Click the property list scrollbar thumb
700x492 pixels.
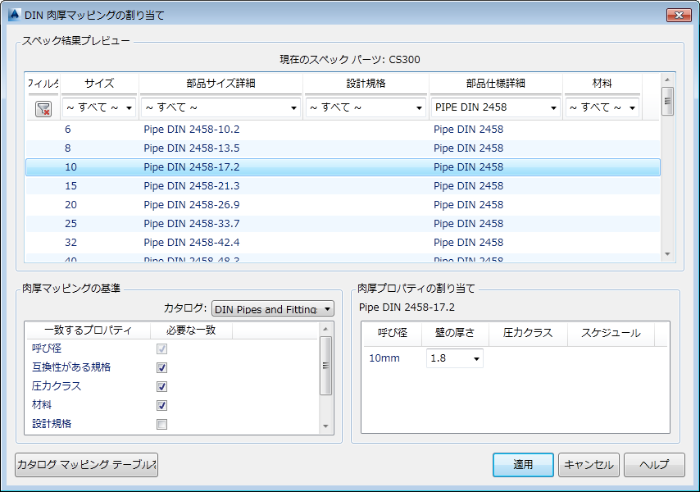325,366
